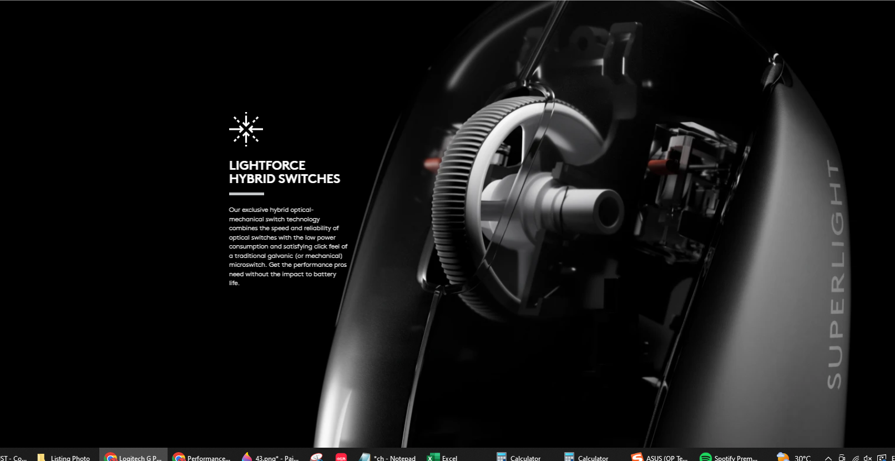Click the SUPERLIGHT text on mouse

click(835, 274)
